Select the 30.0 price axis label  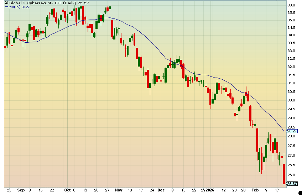pyautogui.click(x=291, y=100)
